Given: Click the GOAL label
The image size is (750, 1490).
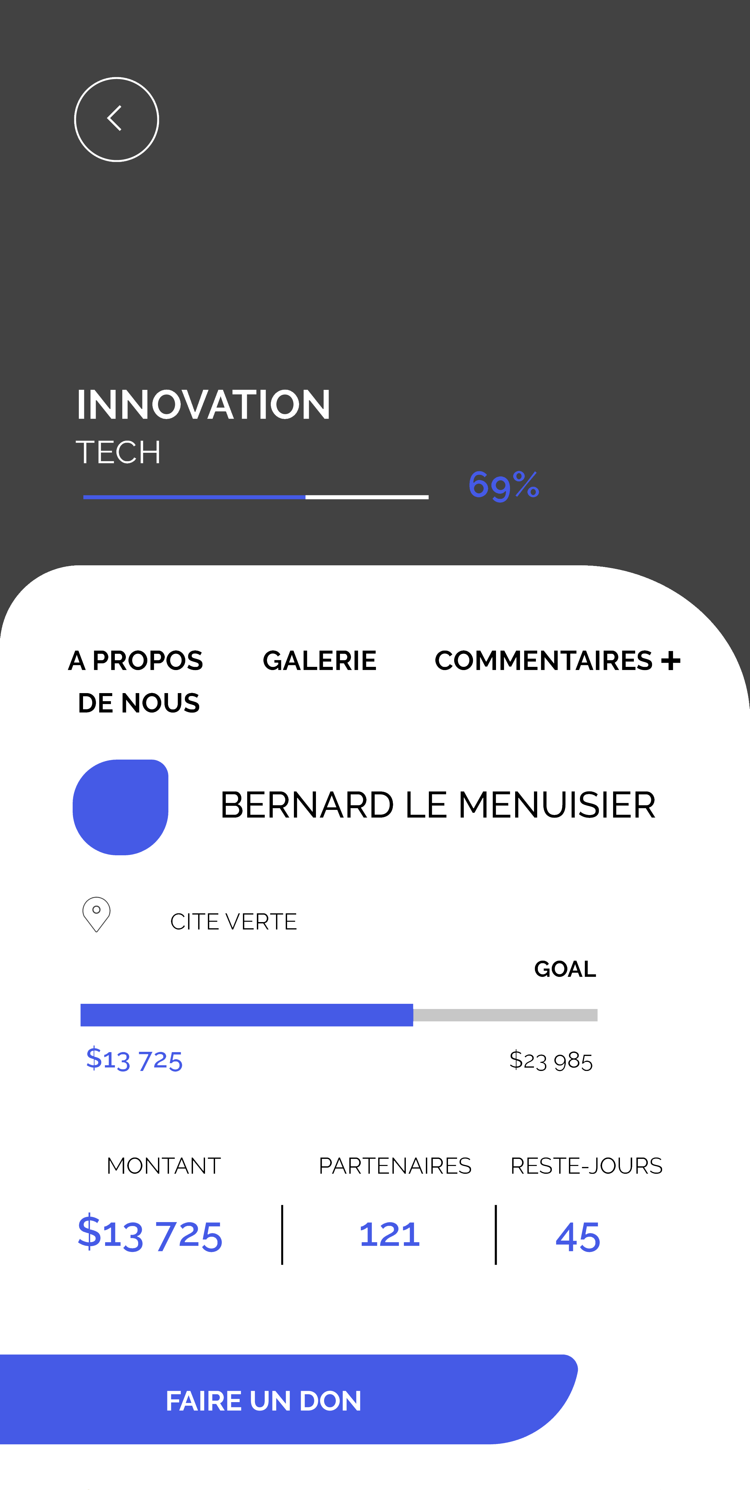Looking at the screenshot, I should [565, 969].
